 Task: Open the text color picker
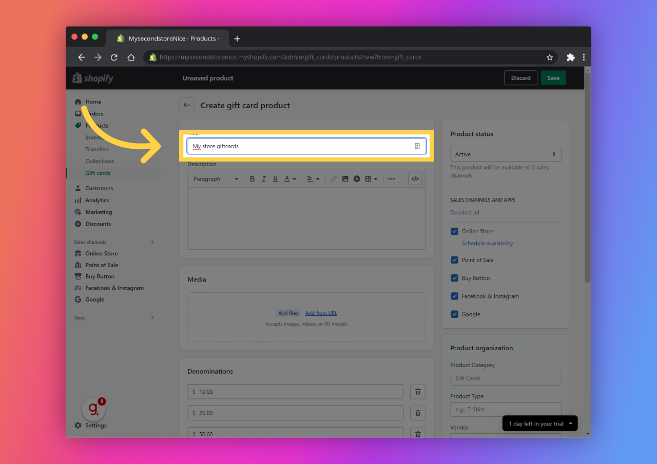(290, 179)
